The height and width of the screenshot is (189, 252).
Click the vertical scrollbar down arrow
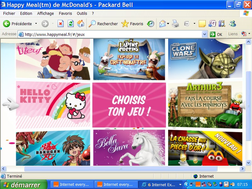tap(248, 163)
